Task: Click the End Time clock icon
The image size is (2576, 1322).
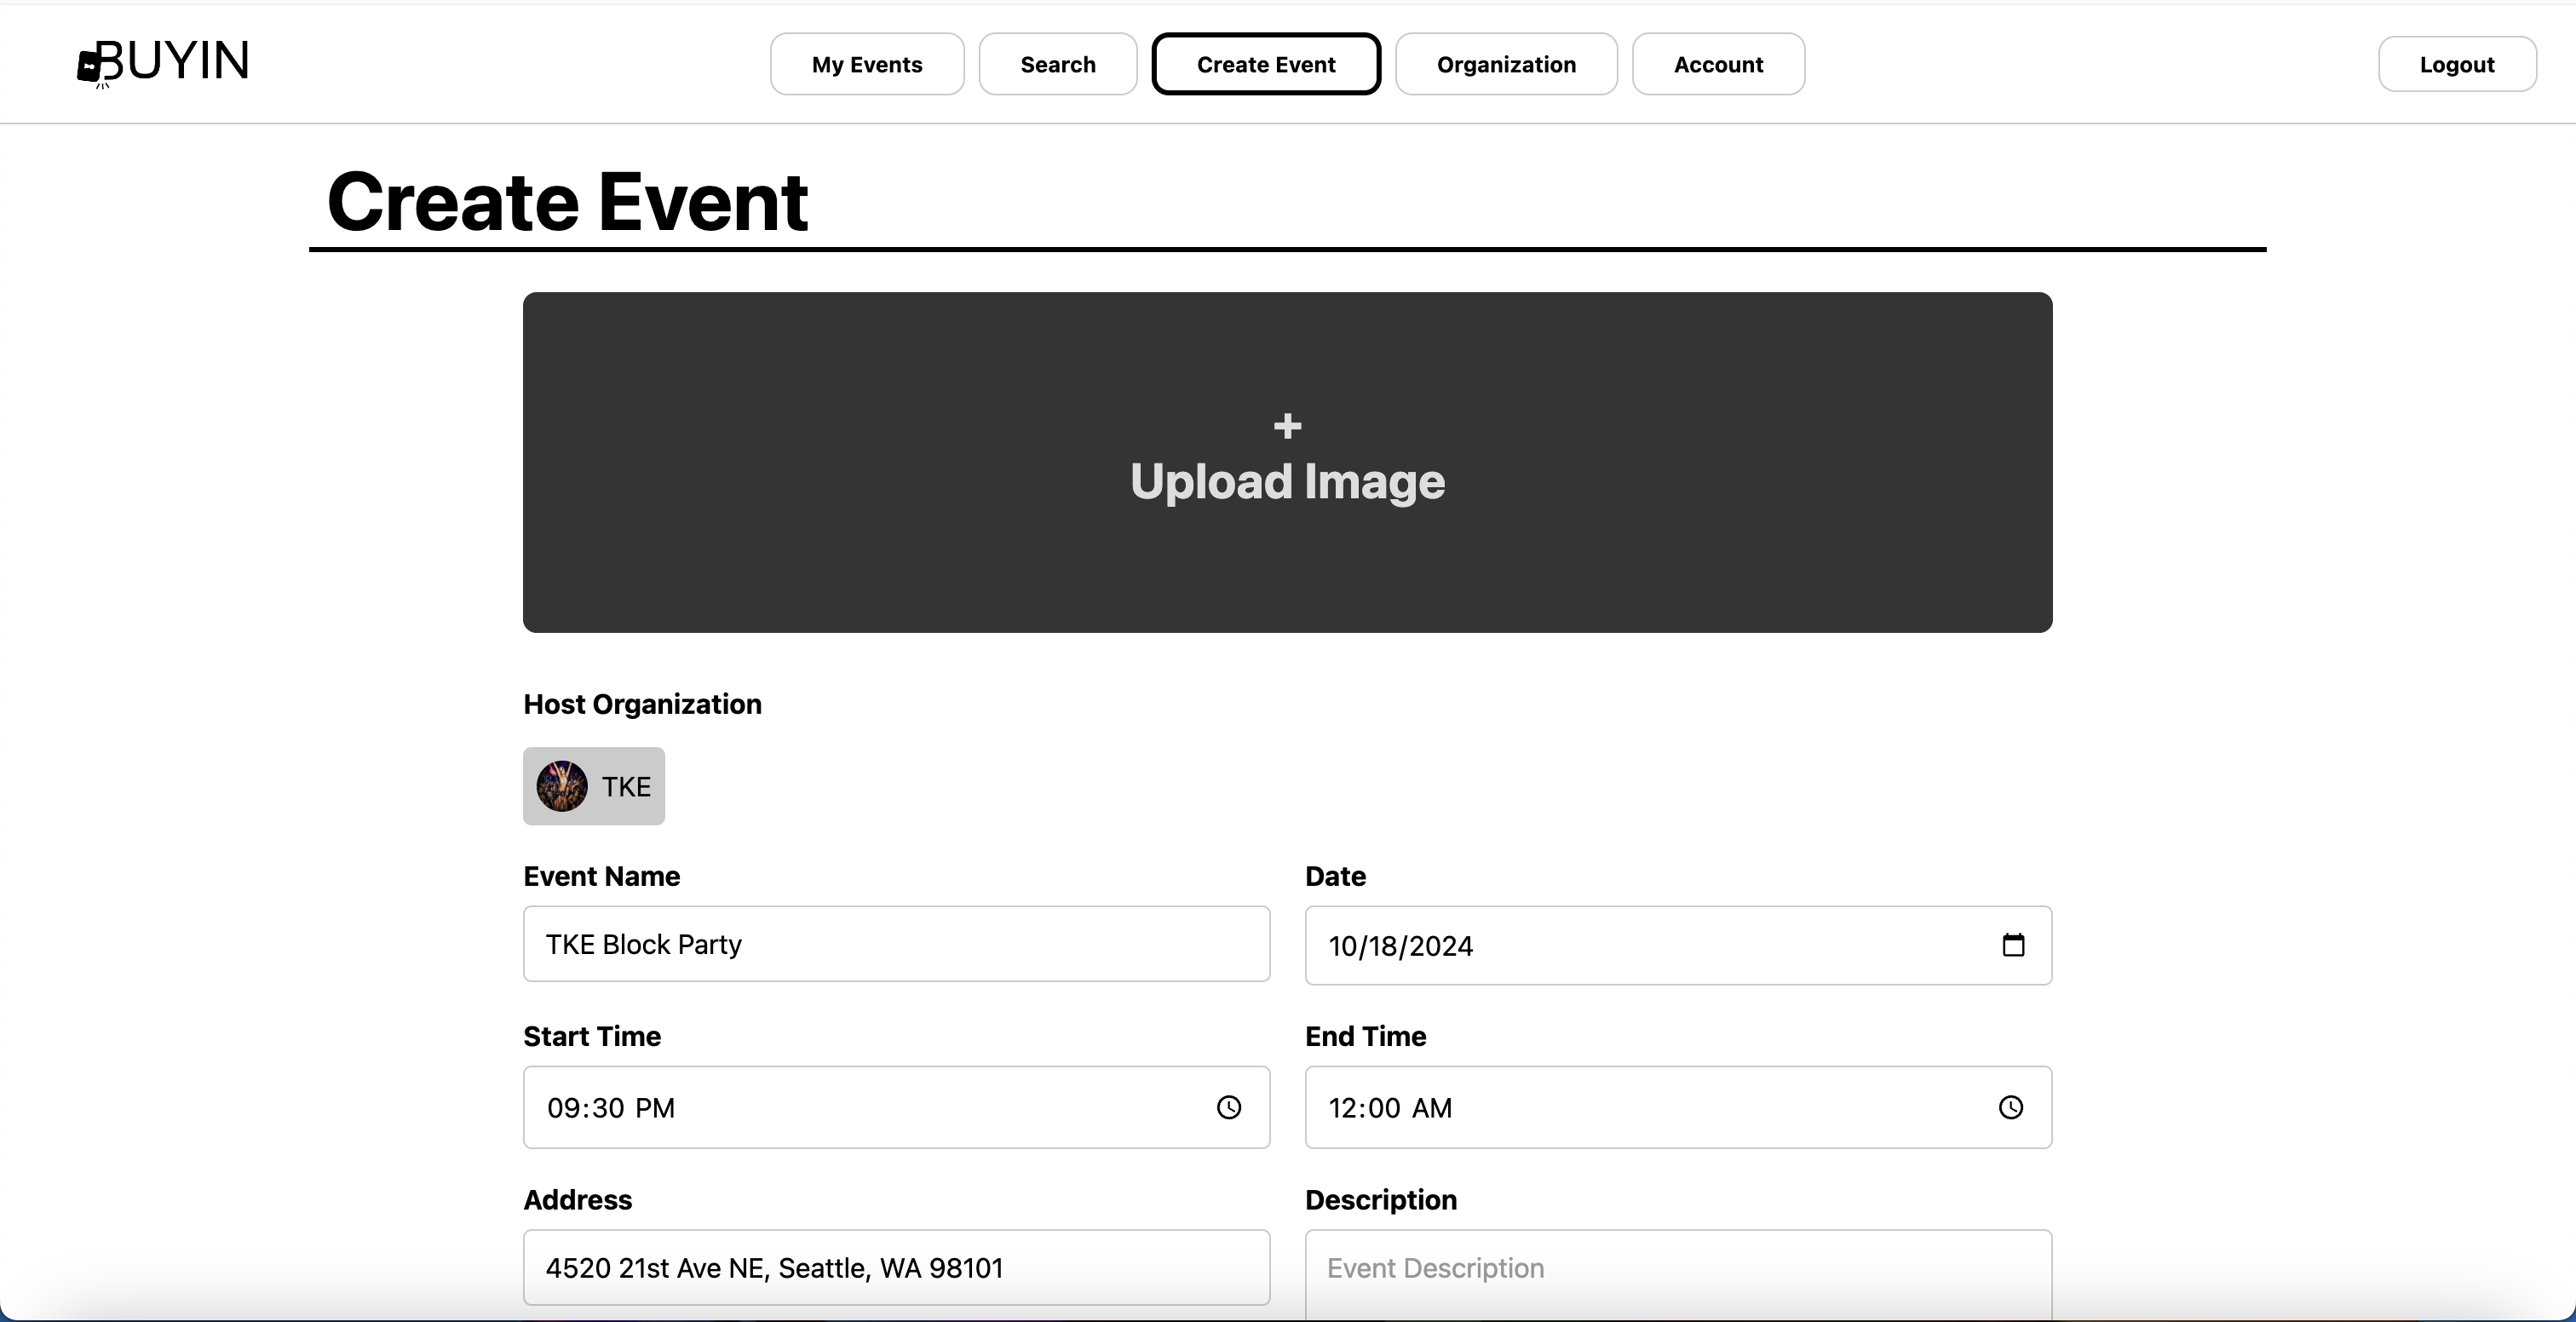Action: click(2010, 1107)
